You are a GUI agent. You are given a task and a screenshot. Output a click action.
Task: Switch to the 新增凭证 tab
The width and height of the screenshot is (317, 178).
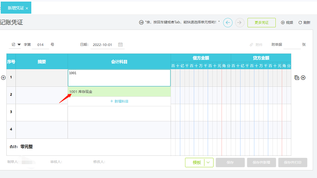15,8
